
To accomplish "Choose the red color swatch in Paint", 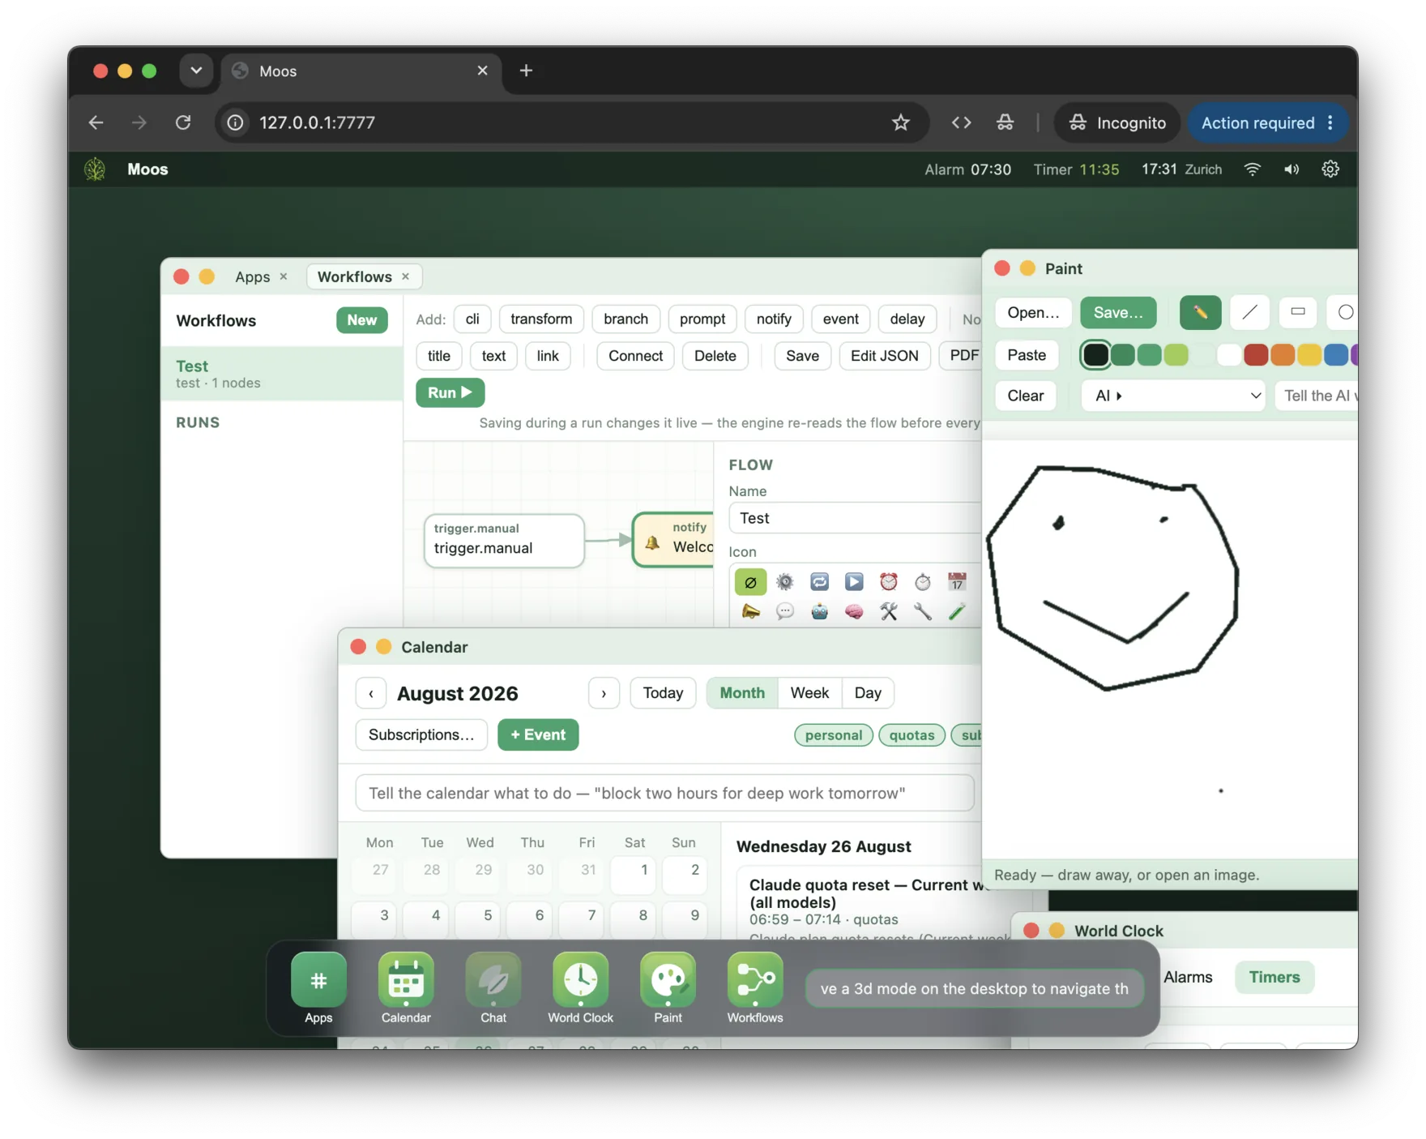I will pos(1255,355).
